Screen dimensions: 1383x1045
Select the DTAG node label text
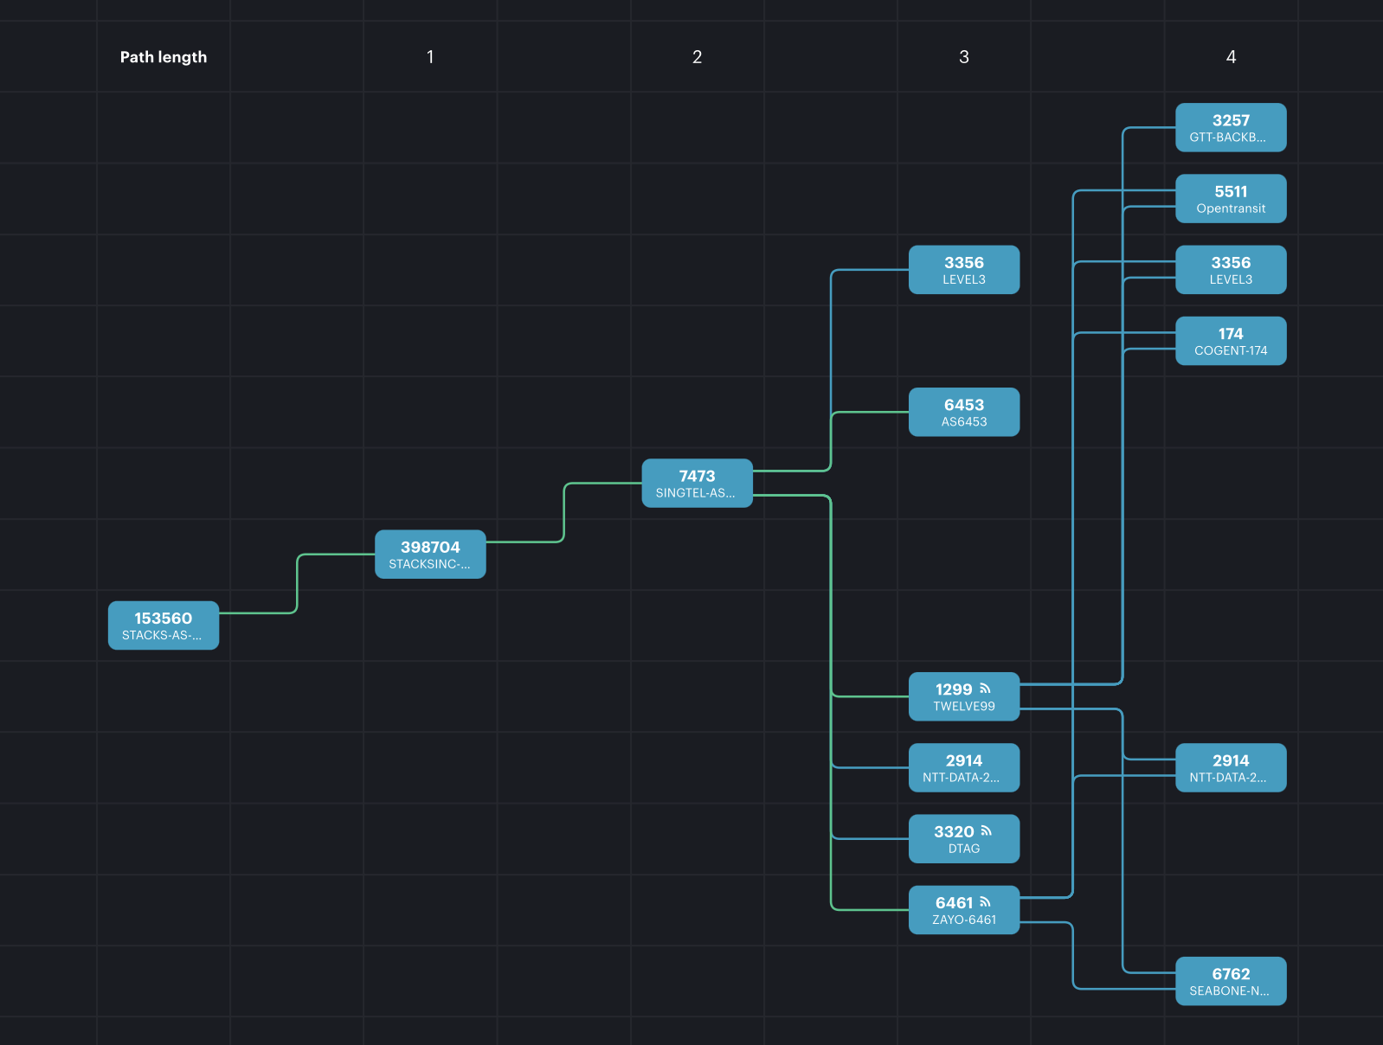(963, 849)
